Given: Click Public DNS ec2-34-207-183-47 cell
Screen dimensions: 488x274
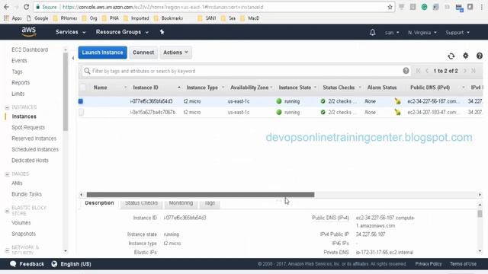Looking at the screenshot, I should pos(434,112).
